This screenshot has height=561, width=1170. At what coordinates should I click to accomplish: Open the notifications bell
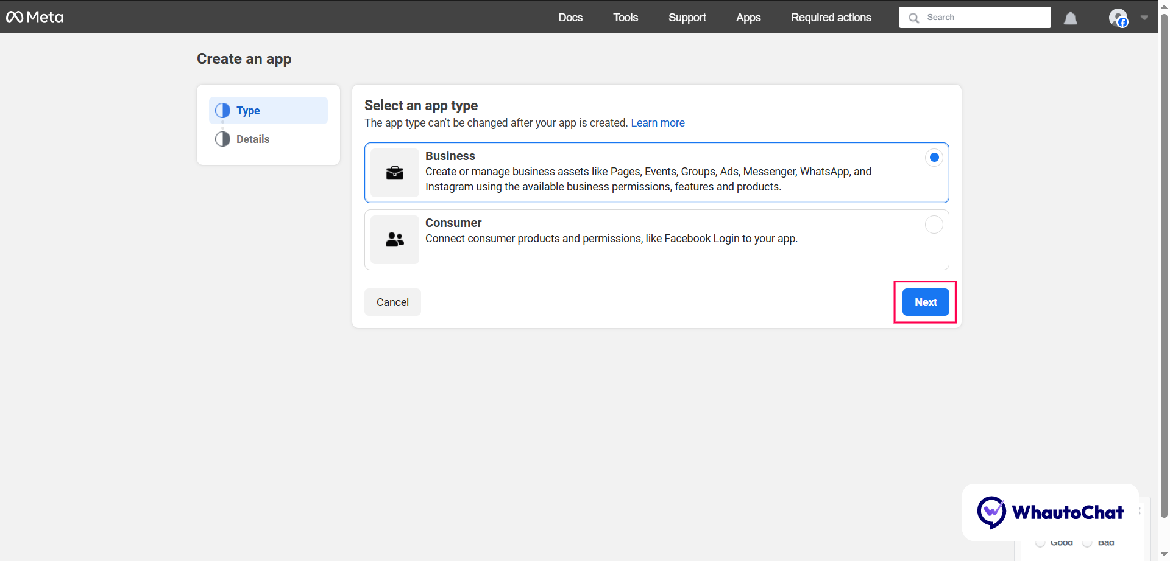pos(1070,17)
